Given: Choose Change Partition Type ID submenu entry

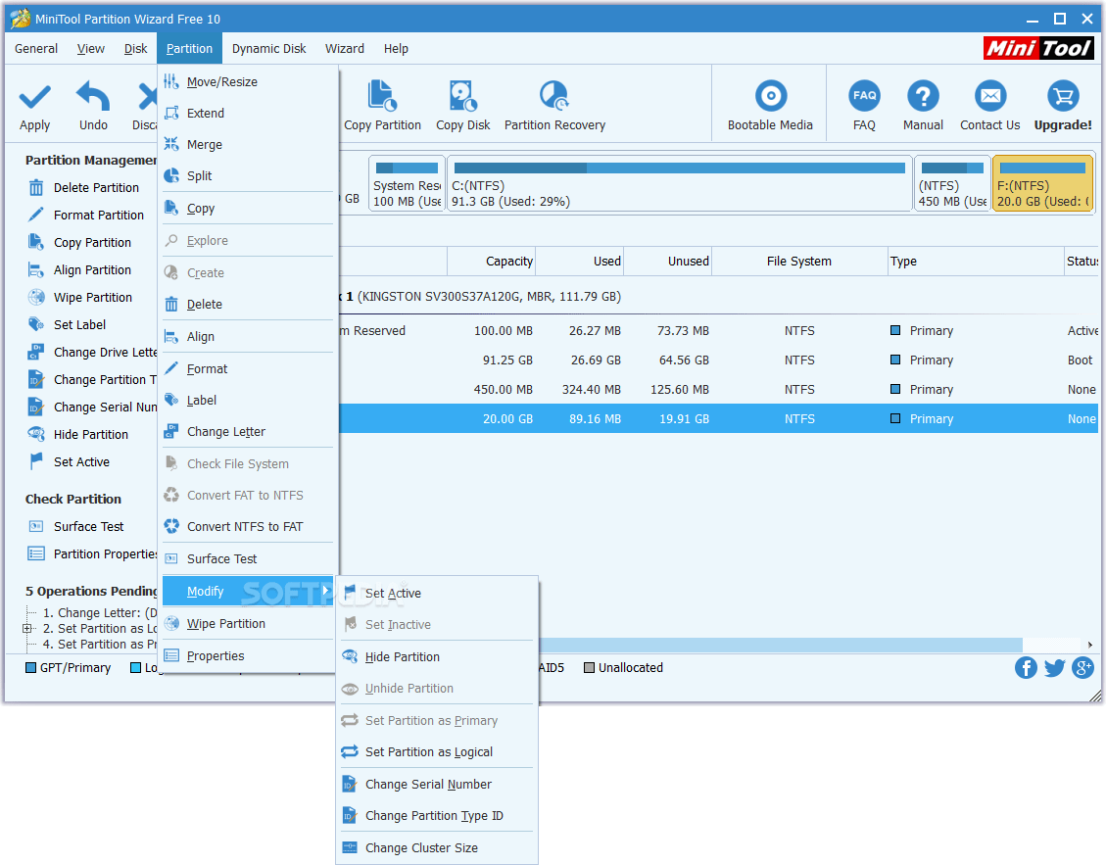Looking at the screenshot, I should coord(437,816).
